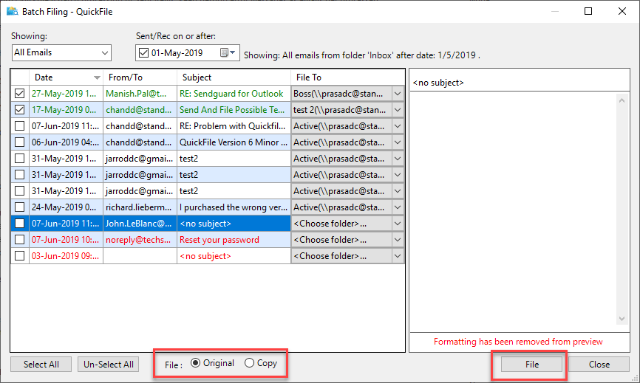The width and height of the screenshot is (640, 383).
Task: Sort by the Date column header
Action: click(66, 77)
